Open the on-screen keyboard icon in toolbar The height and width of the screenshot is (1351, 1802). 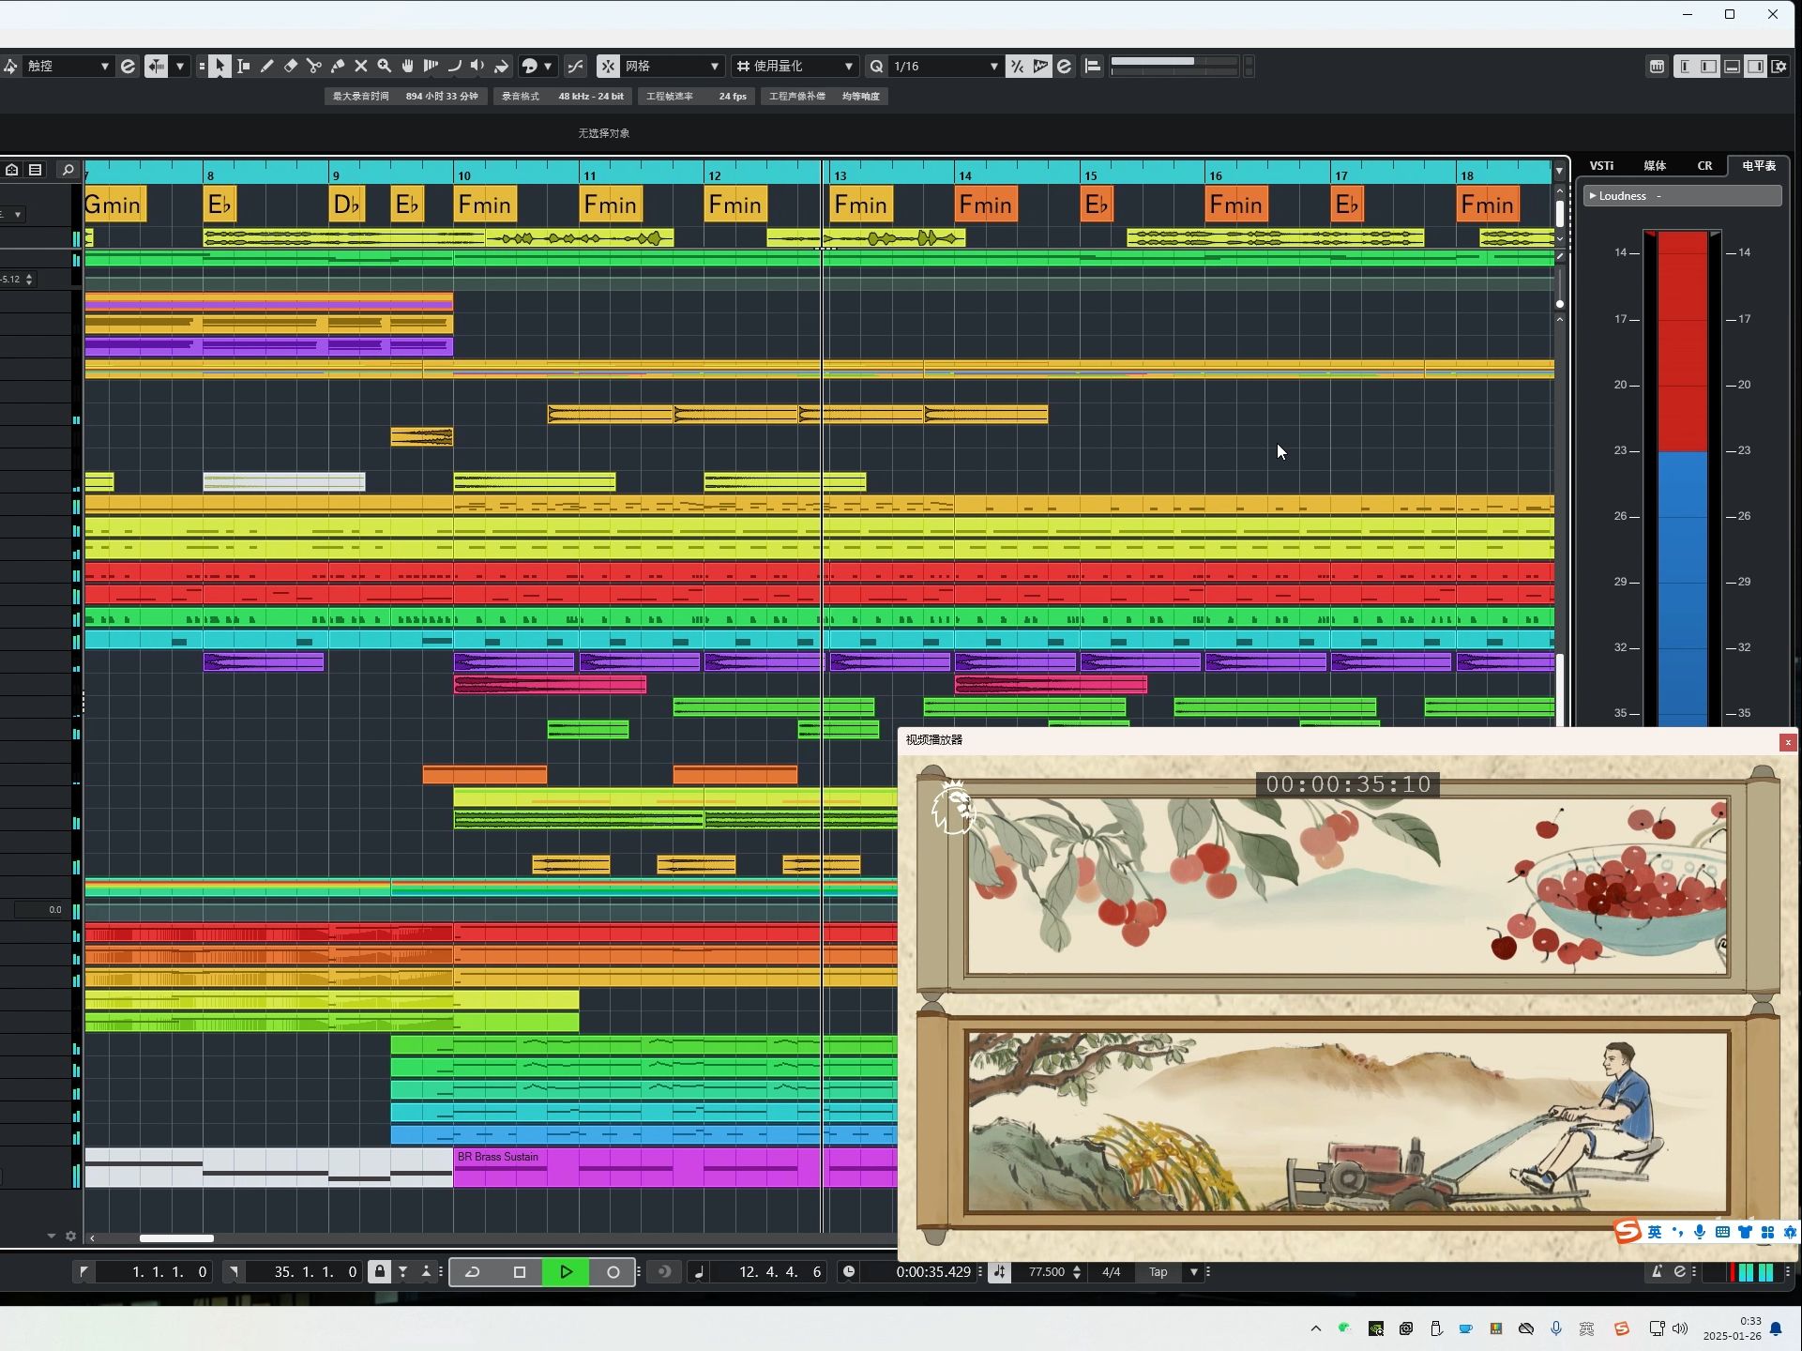[1658, 66]
